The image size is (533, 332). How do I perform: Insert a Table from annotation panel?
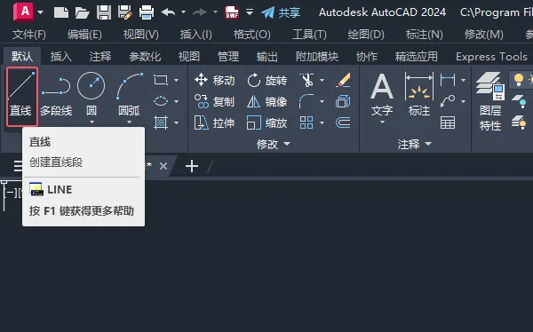coord(448,123)
